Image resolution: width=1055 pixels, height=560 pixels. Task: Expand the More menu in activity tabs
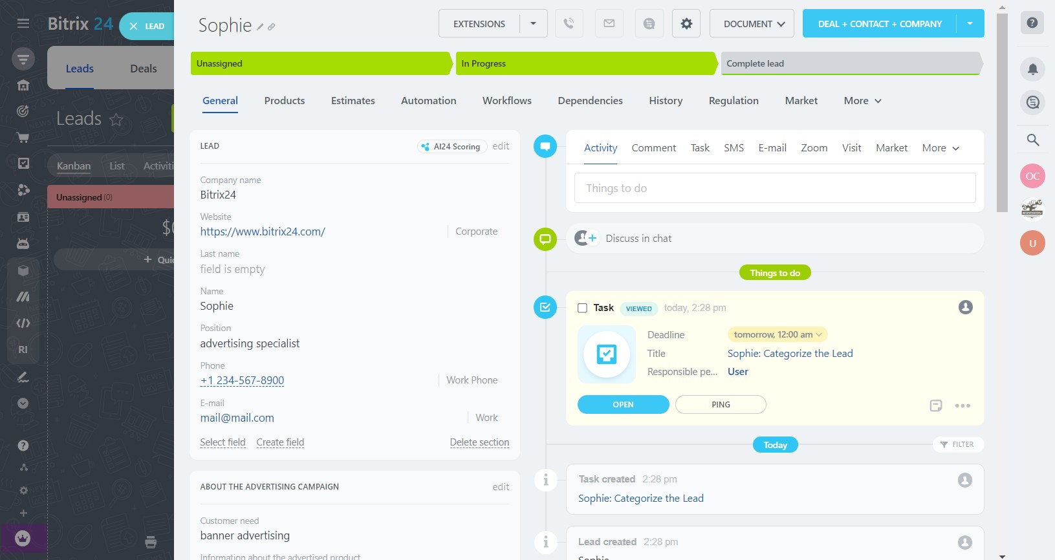coord(940,148)
